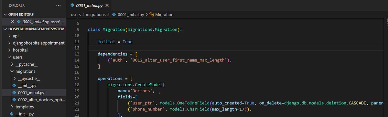Viewport: 388px width, 117px height.
Task: Click the class symbol icon in breadcrumb
Action: [152, 15]
